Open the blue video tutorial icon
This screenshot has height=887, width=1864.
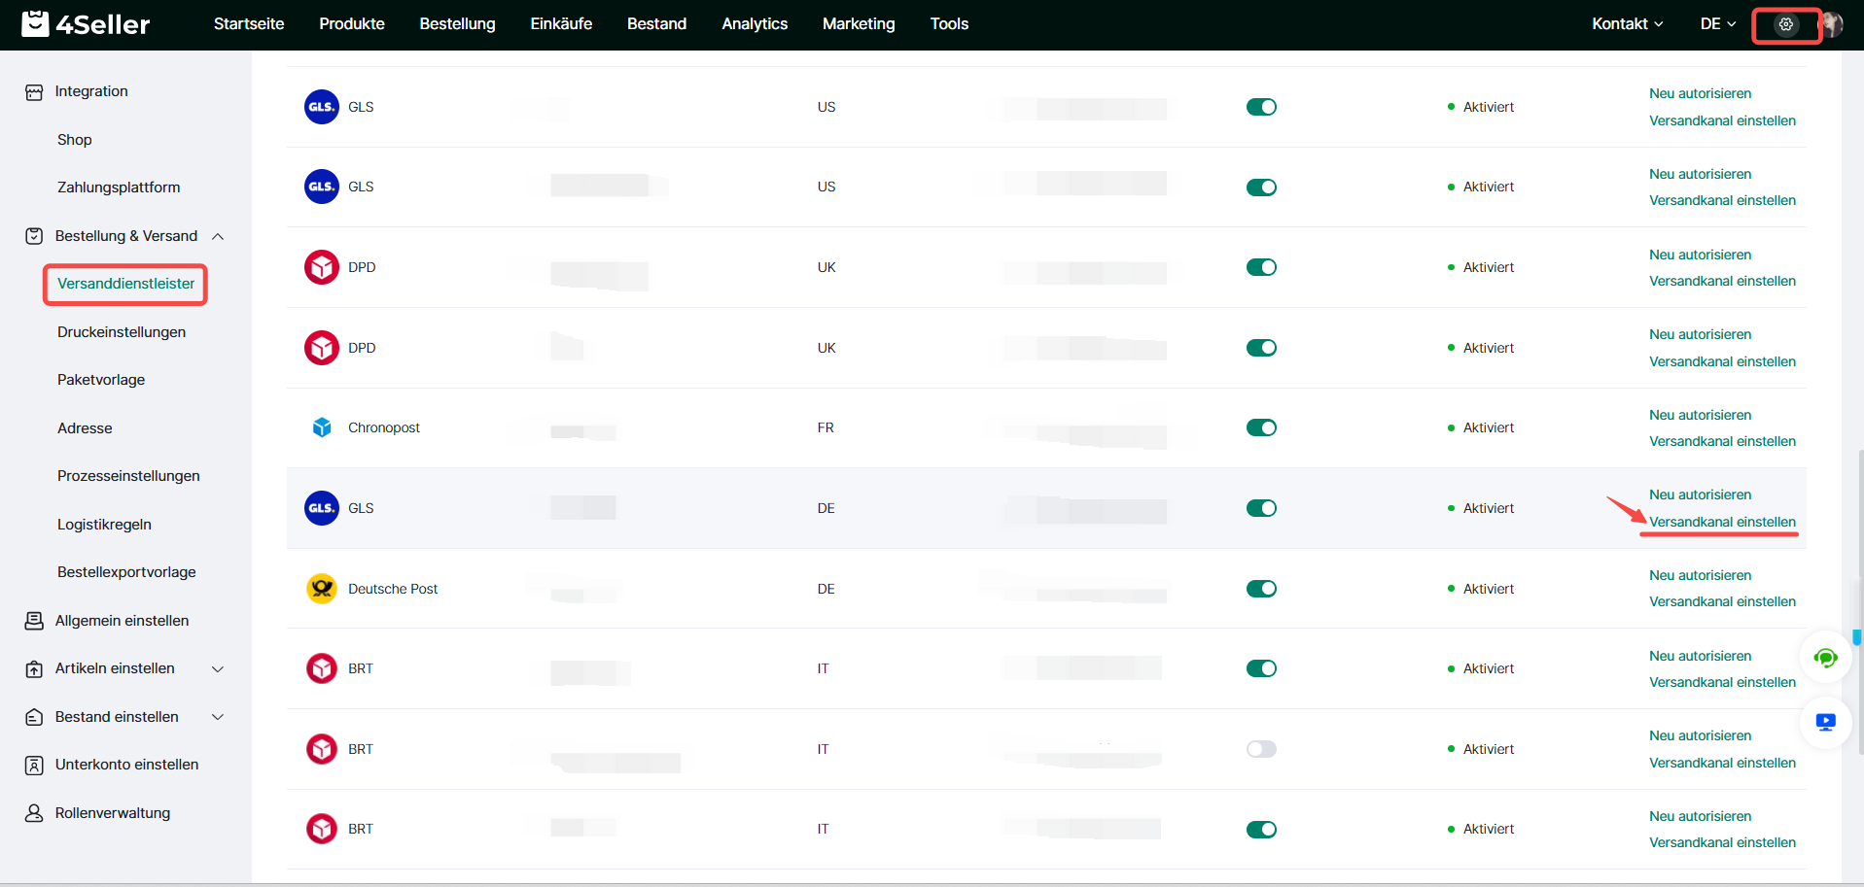1825,722
